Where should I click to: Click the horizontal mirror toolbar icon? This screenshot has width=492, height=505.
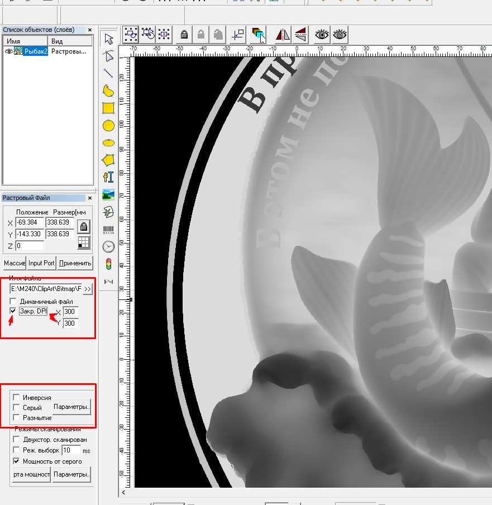283,35
